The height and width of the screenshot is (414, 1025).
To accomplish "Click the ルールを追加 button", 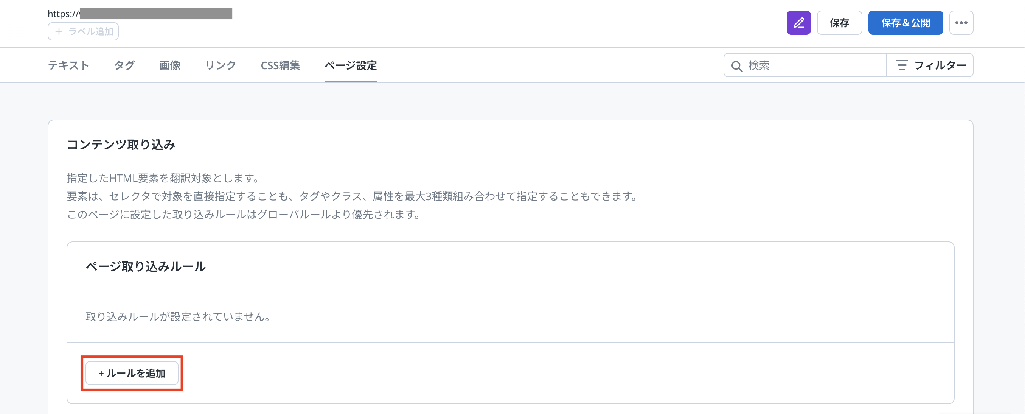I will (132, 373).
